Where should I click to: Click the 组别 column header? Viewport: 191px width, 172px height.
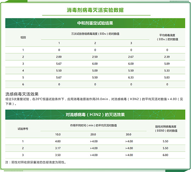tap(23, 37)
